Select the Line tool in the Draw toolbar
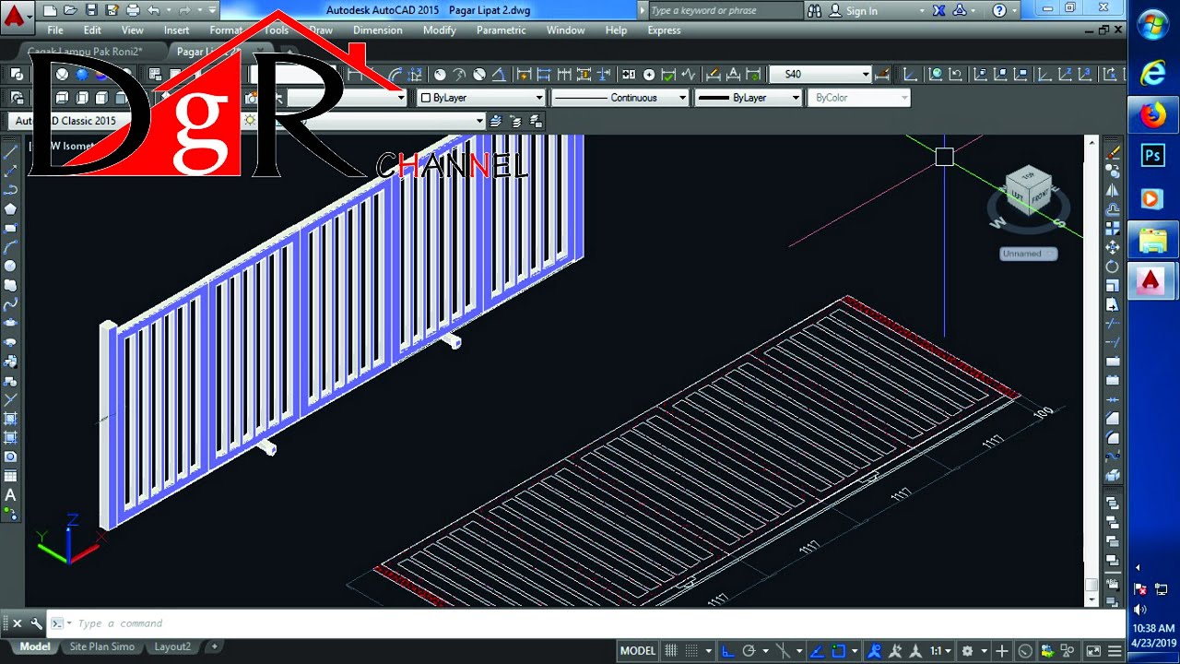This screenshot has height=664, width=1180. click(x=10, y=152)
